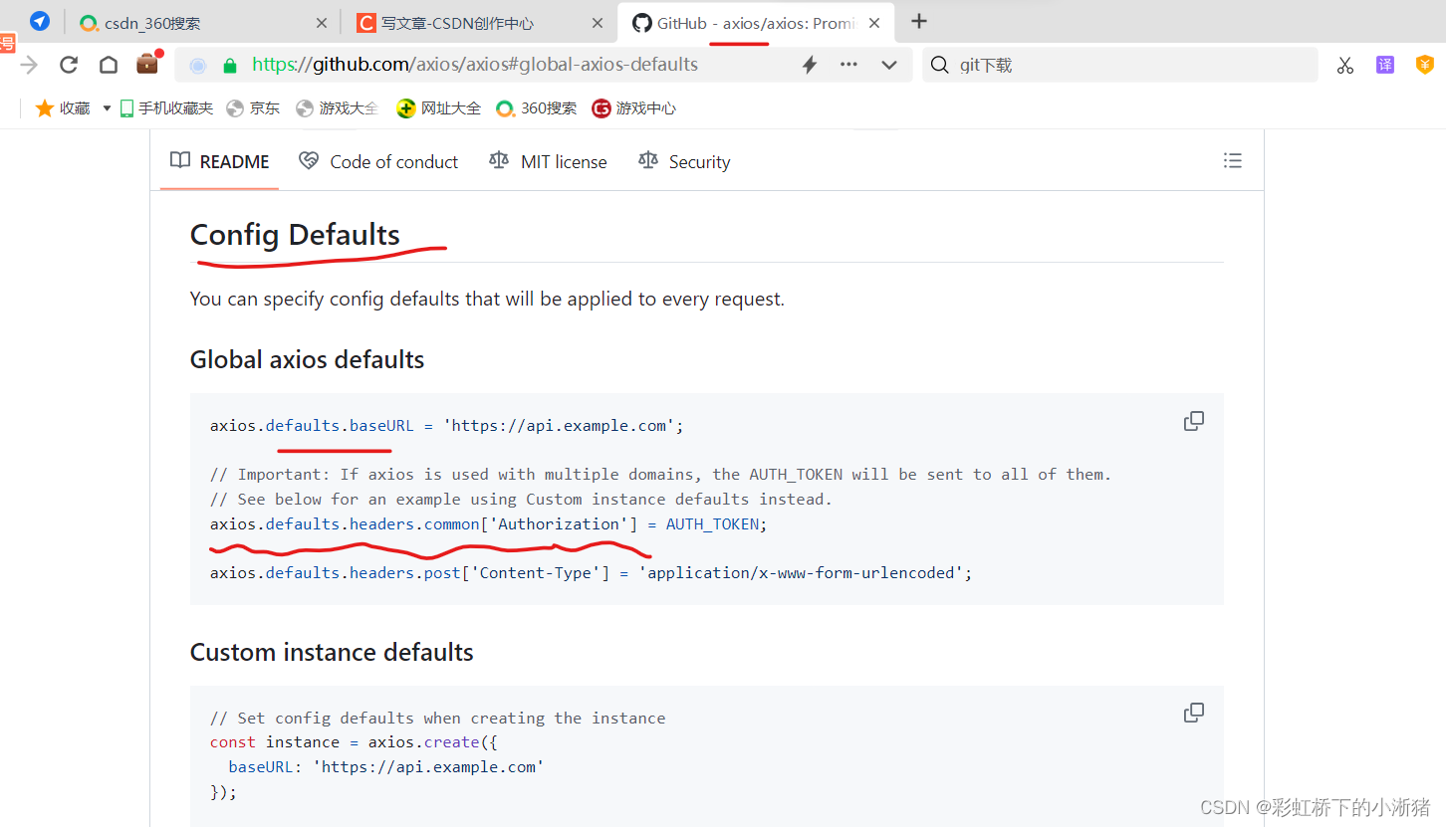Viewport: 1446px width, 827px height.
Task: Click the blue circle site info icon
Action: point(198,66)
